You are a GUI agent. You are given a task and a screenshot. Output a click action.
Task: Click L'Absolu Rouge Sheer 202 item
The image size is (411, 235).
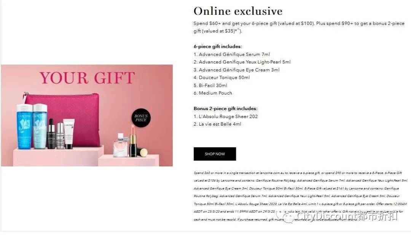point(226,116)
